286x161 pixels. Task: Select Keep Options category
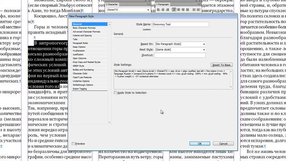click(x=89, y=47)
